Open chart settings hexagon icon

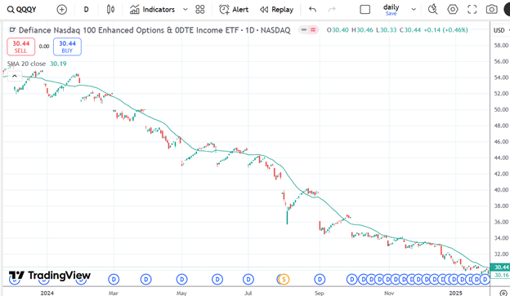453,10
